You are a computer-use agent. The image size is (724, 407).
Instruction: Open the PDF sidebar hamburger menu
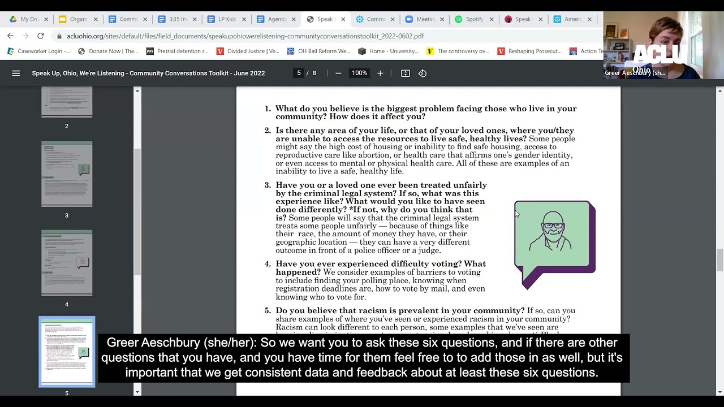pos(16,73)
